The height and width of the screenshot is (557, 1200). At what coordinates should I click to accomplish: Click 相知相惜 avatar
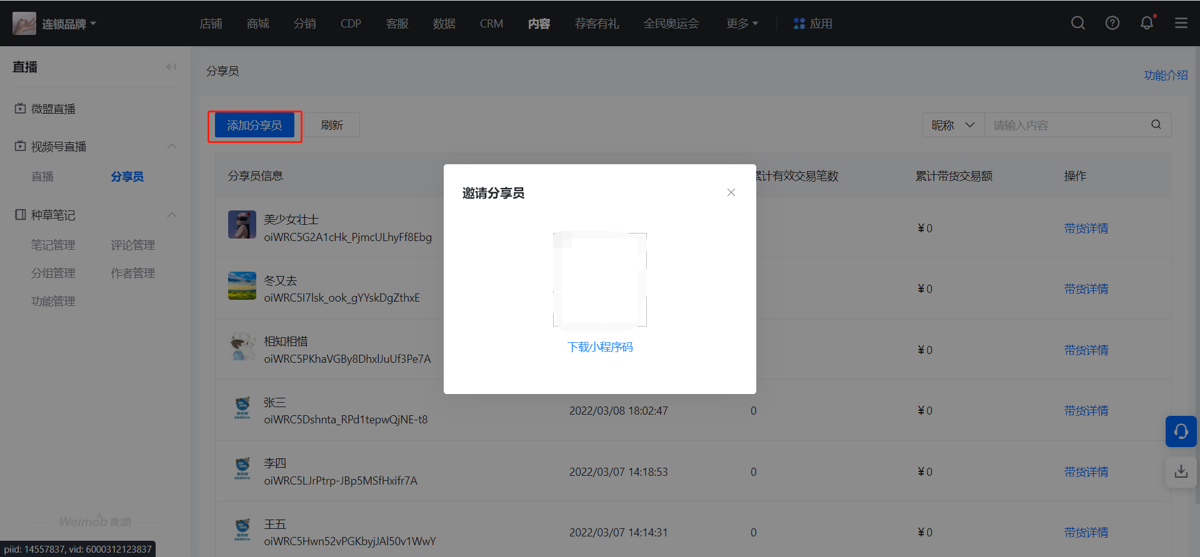pyautogui.click(x=242, y=347)
